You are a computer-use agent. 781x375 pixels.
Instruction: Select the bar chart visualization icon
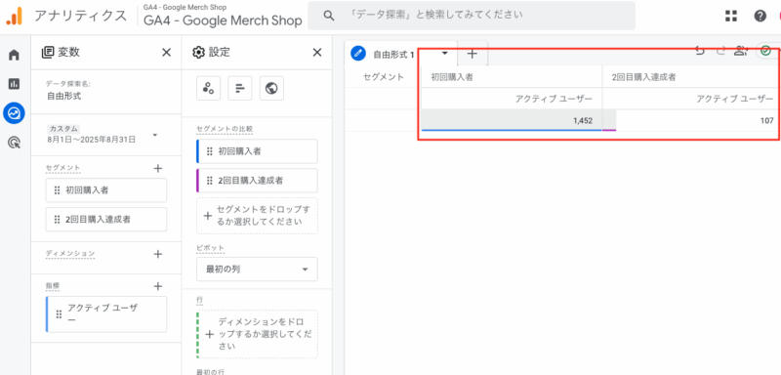(240, 88)
